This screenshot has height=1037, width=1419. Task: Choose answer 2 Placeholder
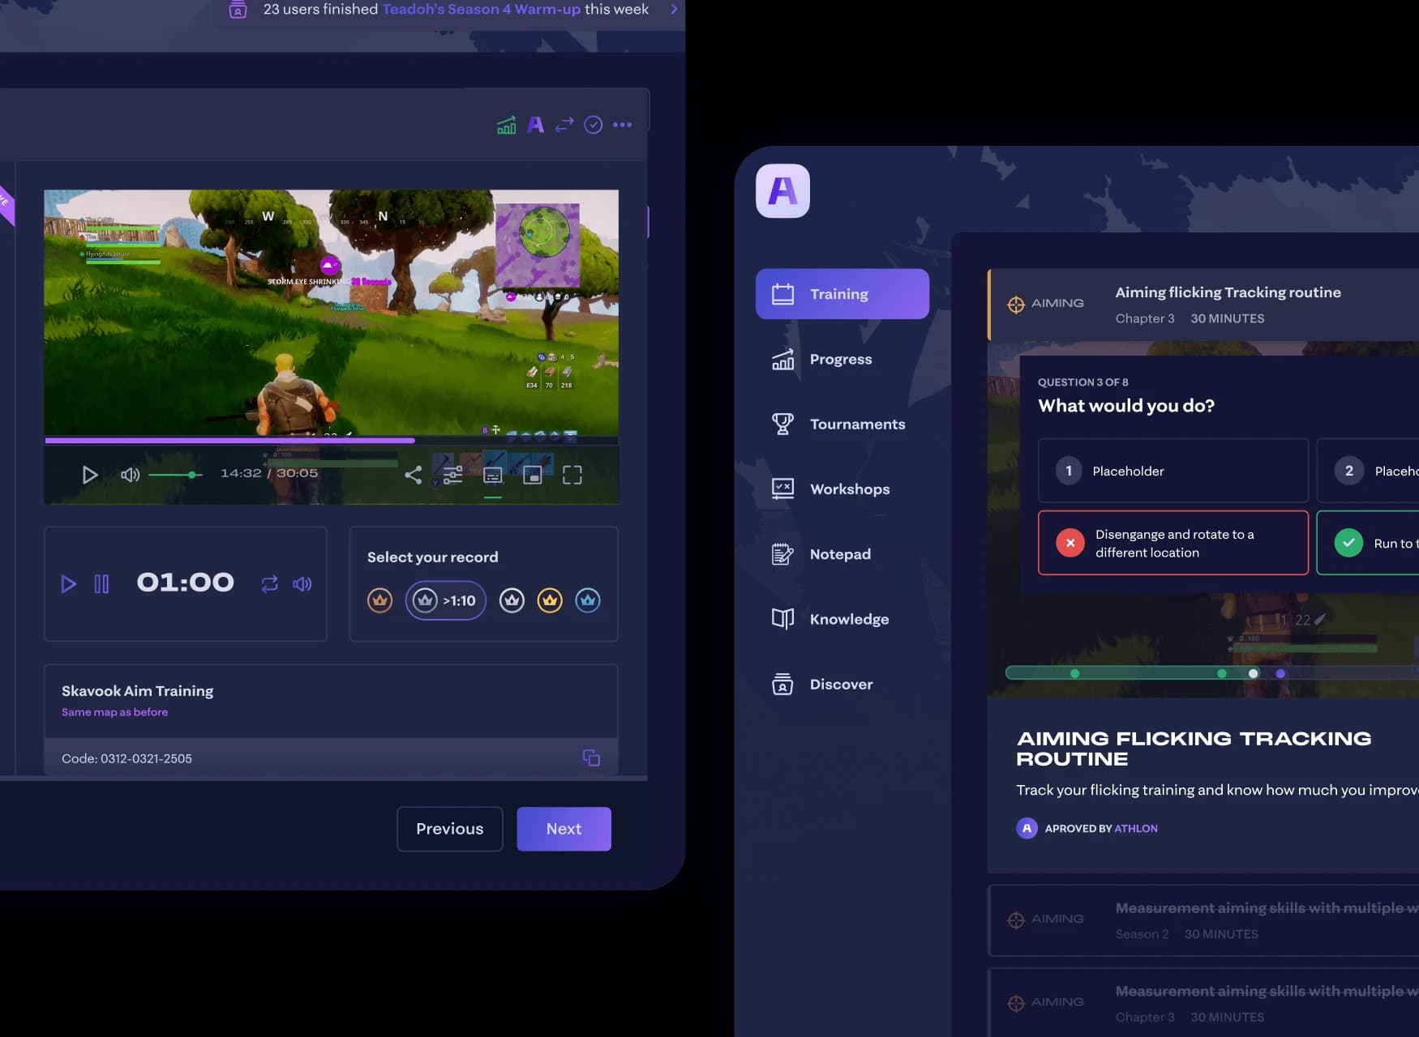click(x=1368, y=471)
